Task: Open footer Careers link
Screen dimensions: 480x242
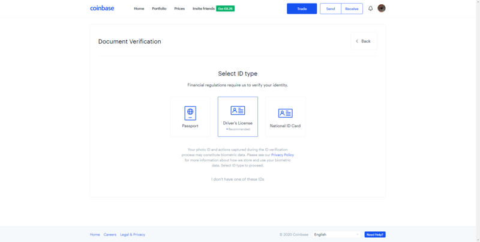Action: tap(110, 235)
